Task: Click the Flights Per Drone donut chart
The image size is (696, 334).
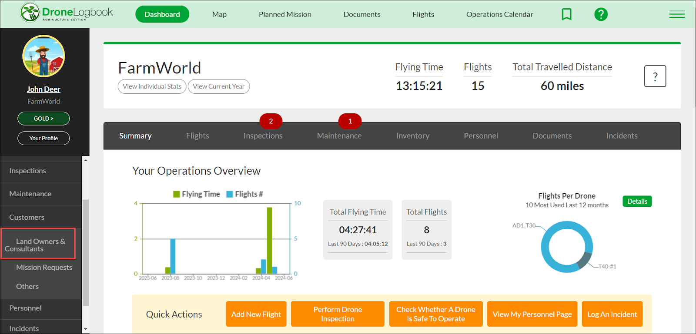Action: point(566,247)
